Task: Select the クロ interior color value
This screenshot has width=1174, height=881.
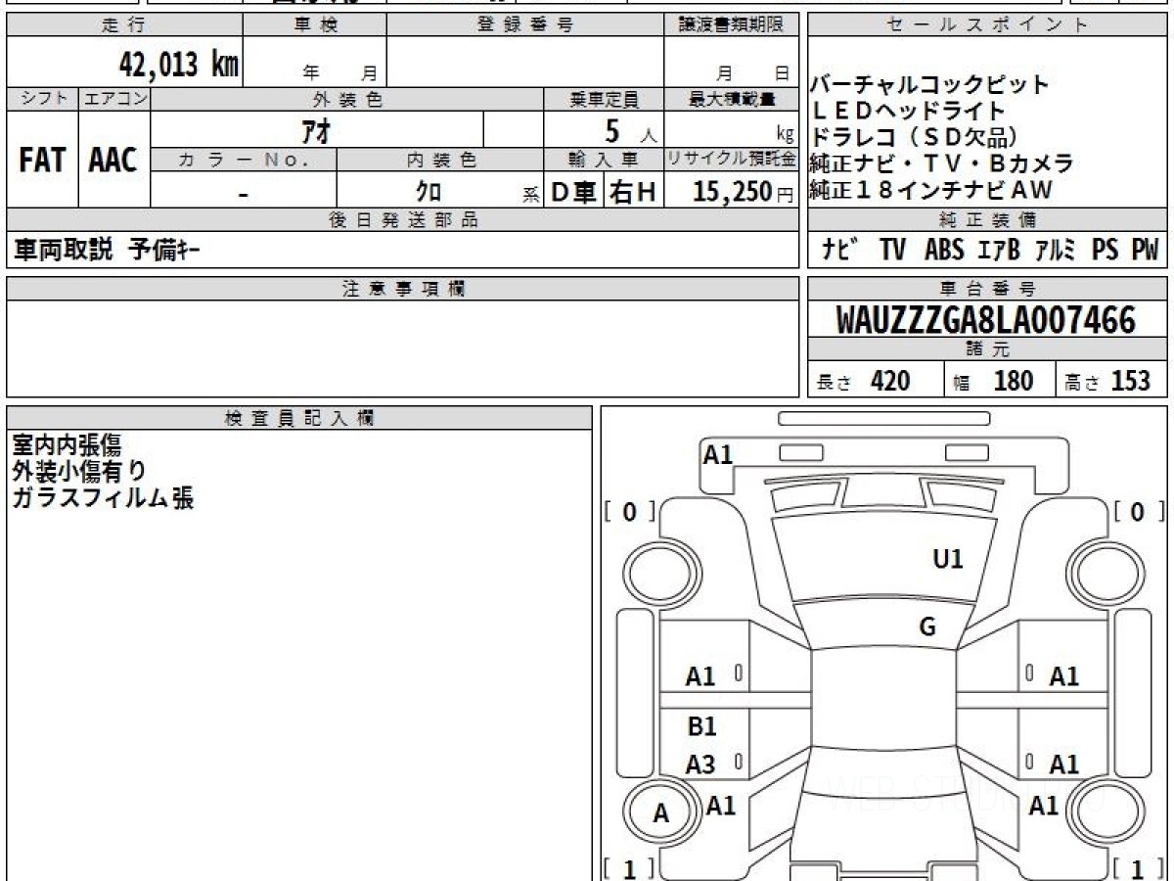Action: click(x=428, y=192)
